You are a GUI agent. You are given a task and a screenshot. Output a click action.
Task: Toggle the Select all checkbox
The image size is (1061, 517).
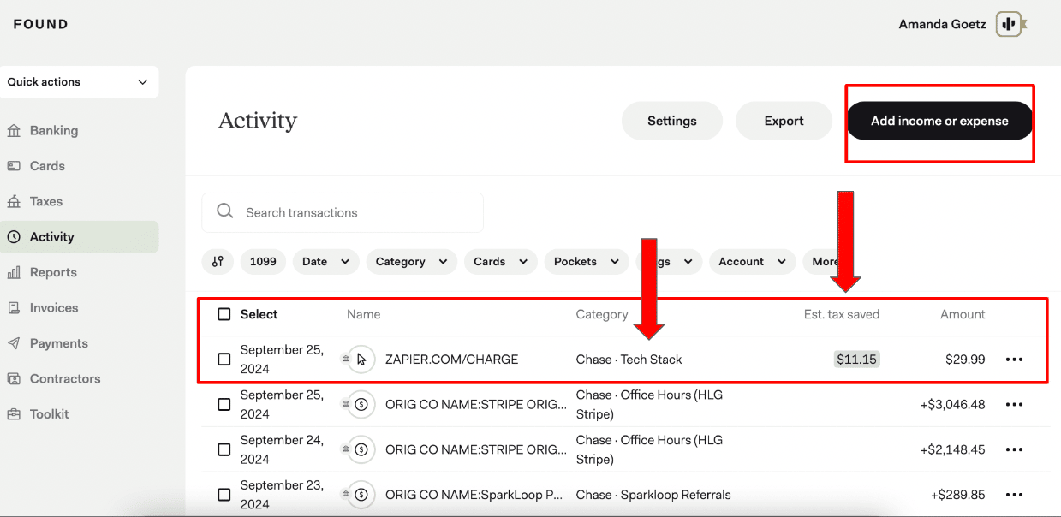click(x=224, y=314)
